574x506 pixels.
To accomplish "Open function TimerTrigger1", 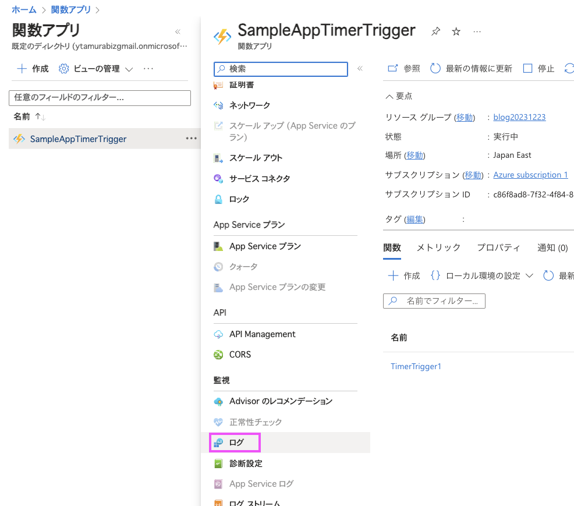I will click(416, 366).
